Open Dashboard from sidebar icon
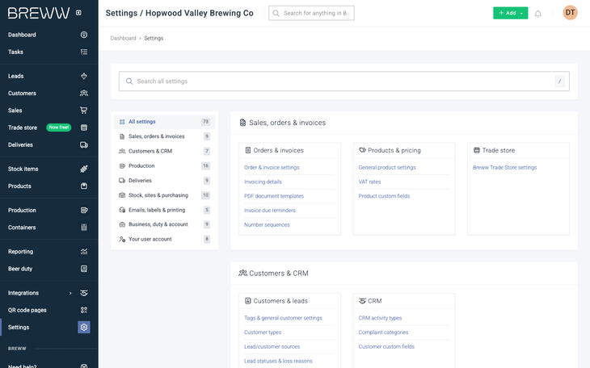The width and height of the screenshot is (590, 368). pos(84,35)
